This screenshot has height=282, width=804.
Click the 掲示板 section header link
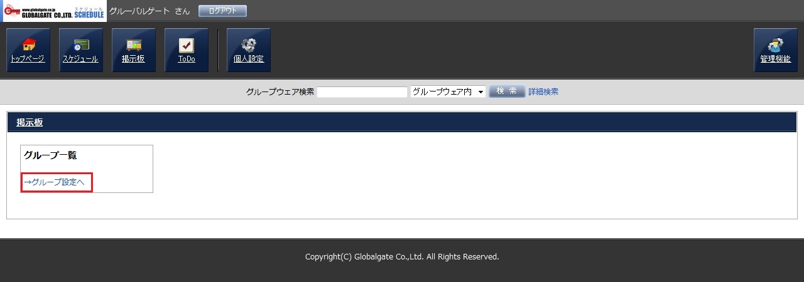click(30, 123)
